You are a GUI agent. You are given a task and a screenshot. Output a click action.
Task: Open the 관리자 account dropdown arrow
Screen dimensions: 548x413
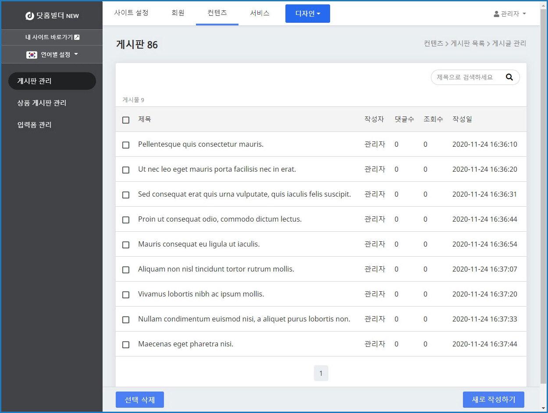(x=524, y=14)
